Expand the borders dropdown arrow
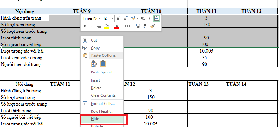Viewport: 279px width, 127px height. point(133,26)
